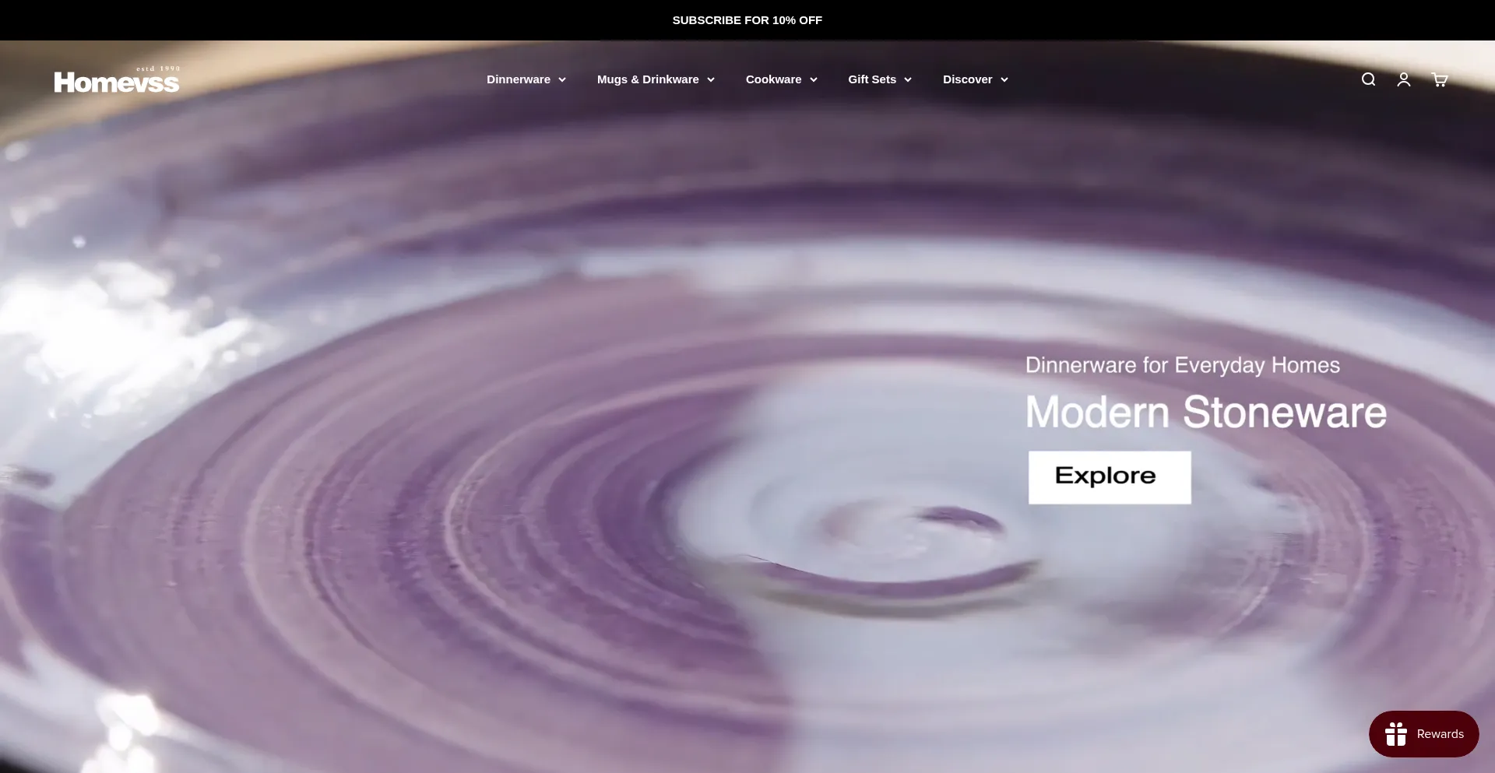Expand the Cookware dropdown chevron

click(x=813, y=80)
